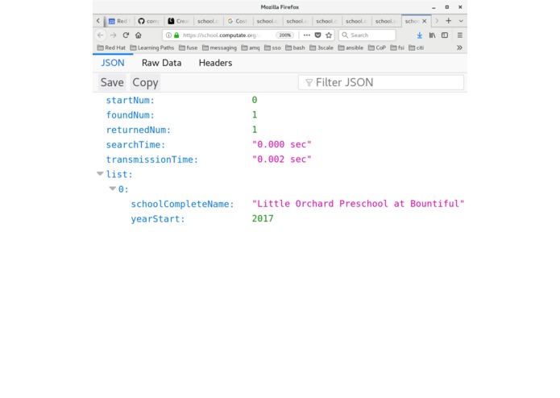
Task: Open the 3scale bookmarks folder
Action: 321,48
